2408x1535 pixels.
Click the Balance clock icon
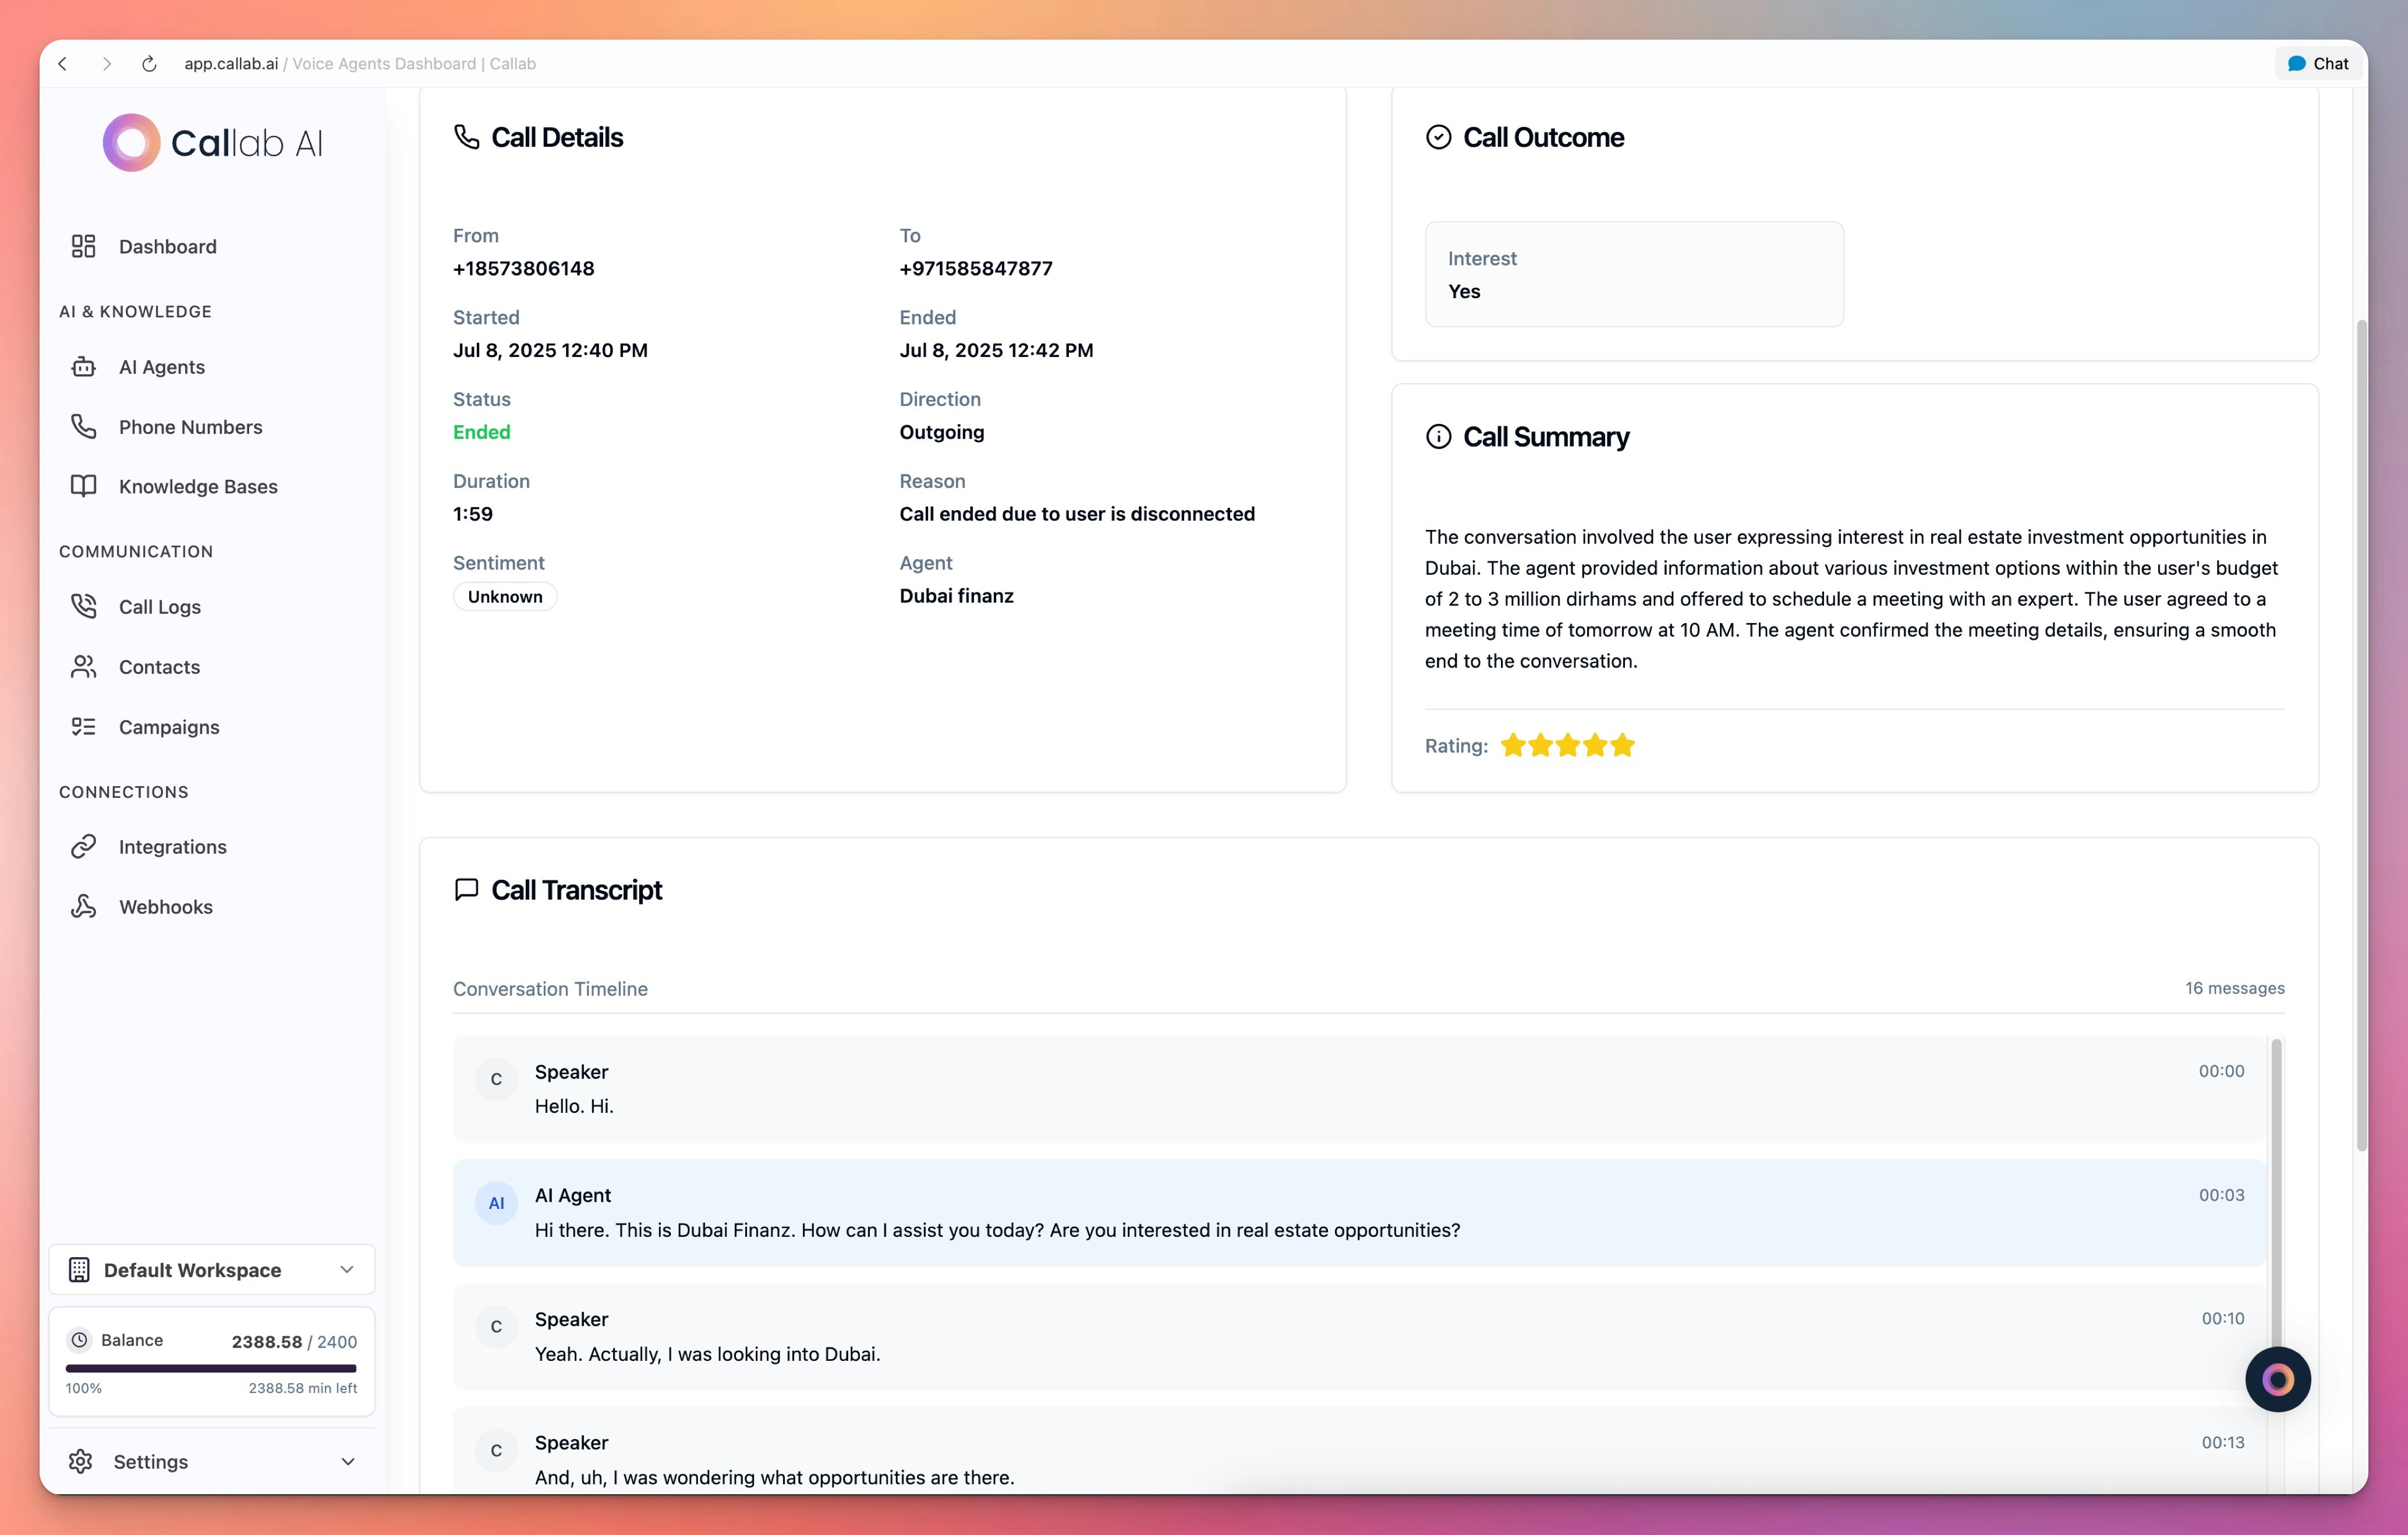79,1340
